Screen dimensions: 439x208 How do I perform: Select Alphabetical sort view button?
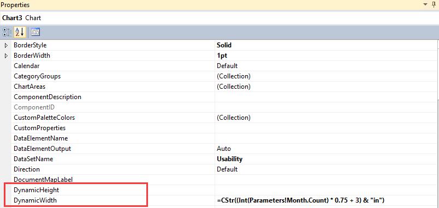point(20,32)
